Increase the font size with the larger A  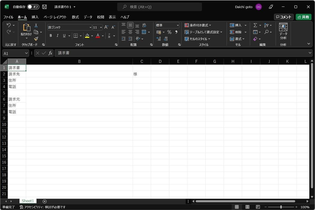[x=106, y=27]
